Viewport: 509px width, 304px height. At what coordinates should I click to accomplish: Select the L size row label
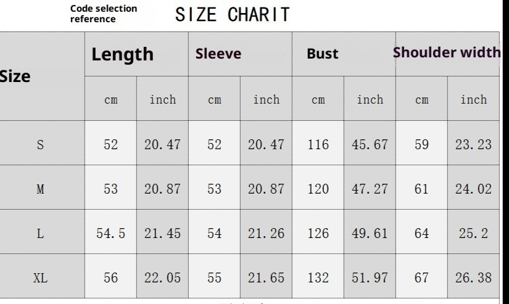coord(40,232)
